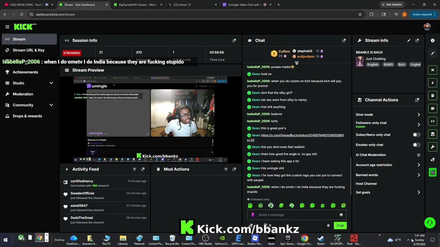Click Host Channel action

click(x=366, y=184)
